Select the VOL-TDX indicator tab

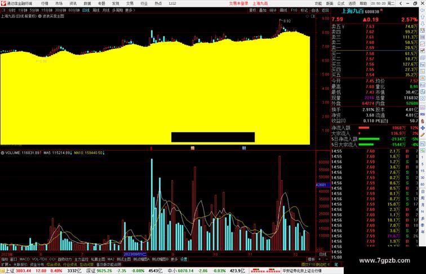tap(39, 259)
